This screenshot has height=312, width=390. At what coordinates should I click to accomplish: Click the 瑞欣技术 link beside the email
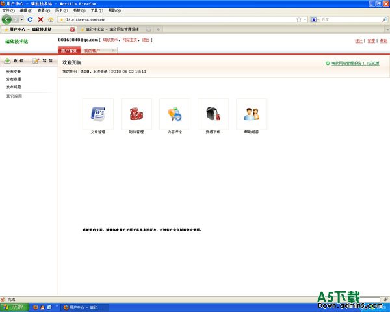[110, 40]
